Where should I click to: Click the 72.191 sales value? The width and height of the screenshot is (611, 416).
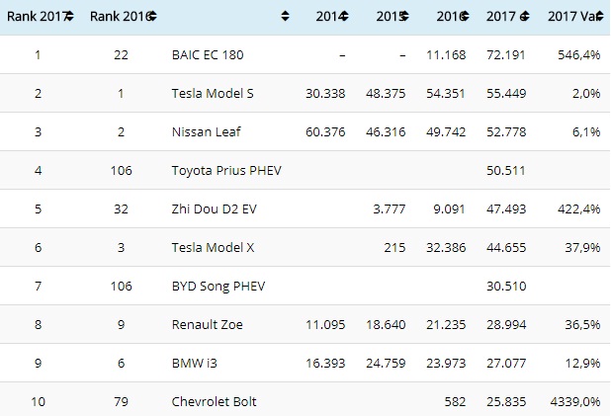pos(508,54)
